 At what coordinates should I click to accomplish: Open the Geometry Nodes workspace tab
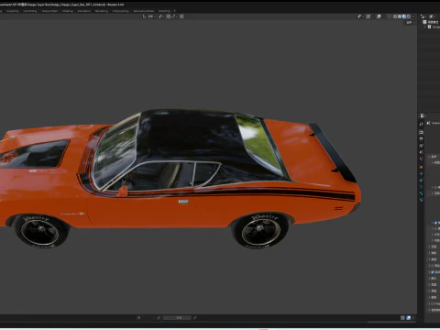[143, 11]
